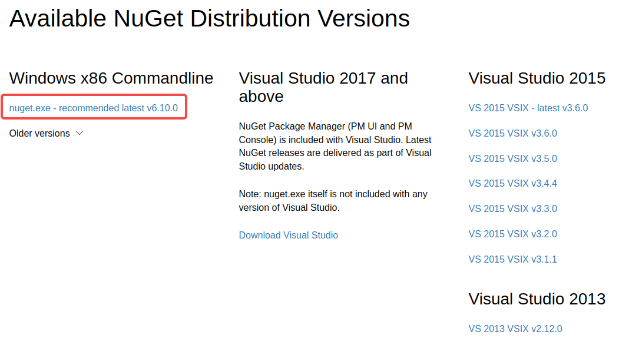The height and width of the screenshot is (348, 629).
Task: Get the VS 2015 VSIX v3.1.1 package
Action: [x=512, y=260]
